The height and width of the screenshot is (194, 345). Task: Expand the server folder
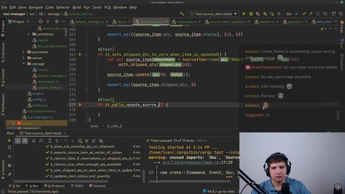[24, 58]
